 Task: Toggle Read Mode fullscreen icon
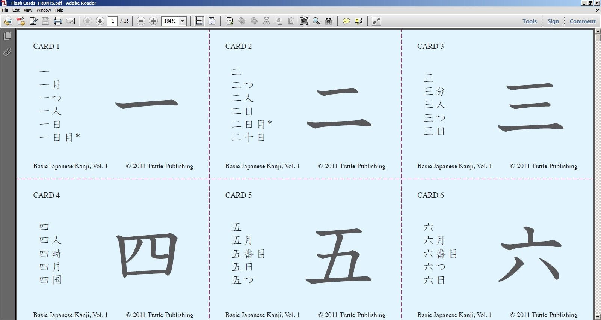pos(376,21)
